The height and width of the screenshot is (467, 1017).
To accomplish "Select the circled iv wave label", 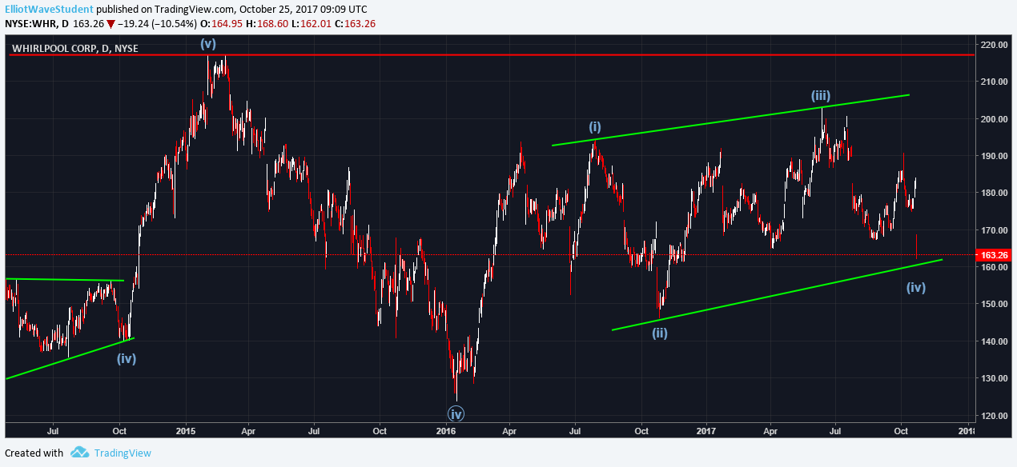I will (x=456, y=413).
